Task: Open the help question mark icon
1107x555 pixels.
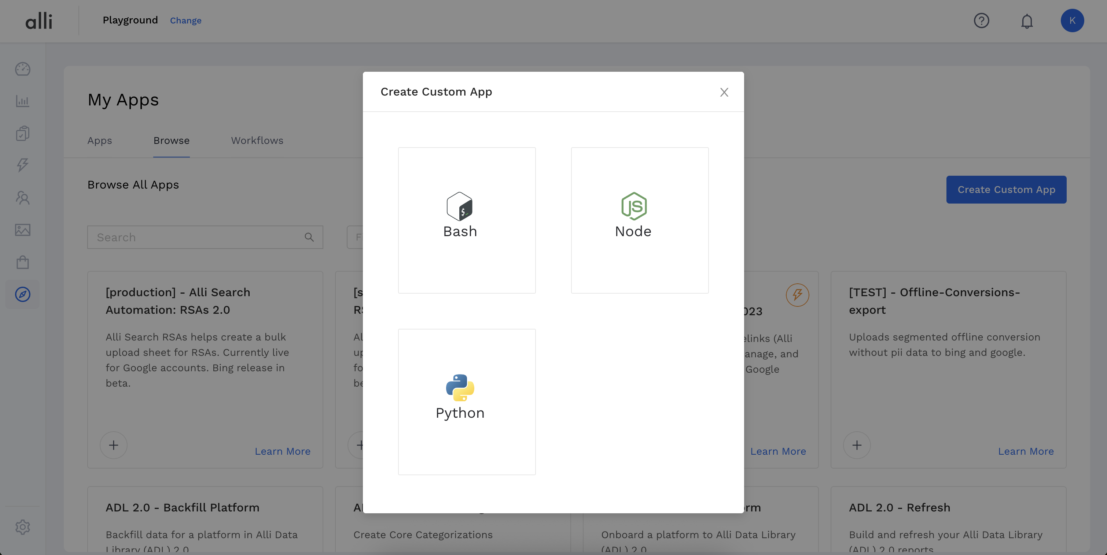Action: click(981, 21)
